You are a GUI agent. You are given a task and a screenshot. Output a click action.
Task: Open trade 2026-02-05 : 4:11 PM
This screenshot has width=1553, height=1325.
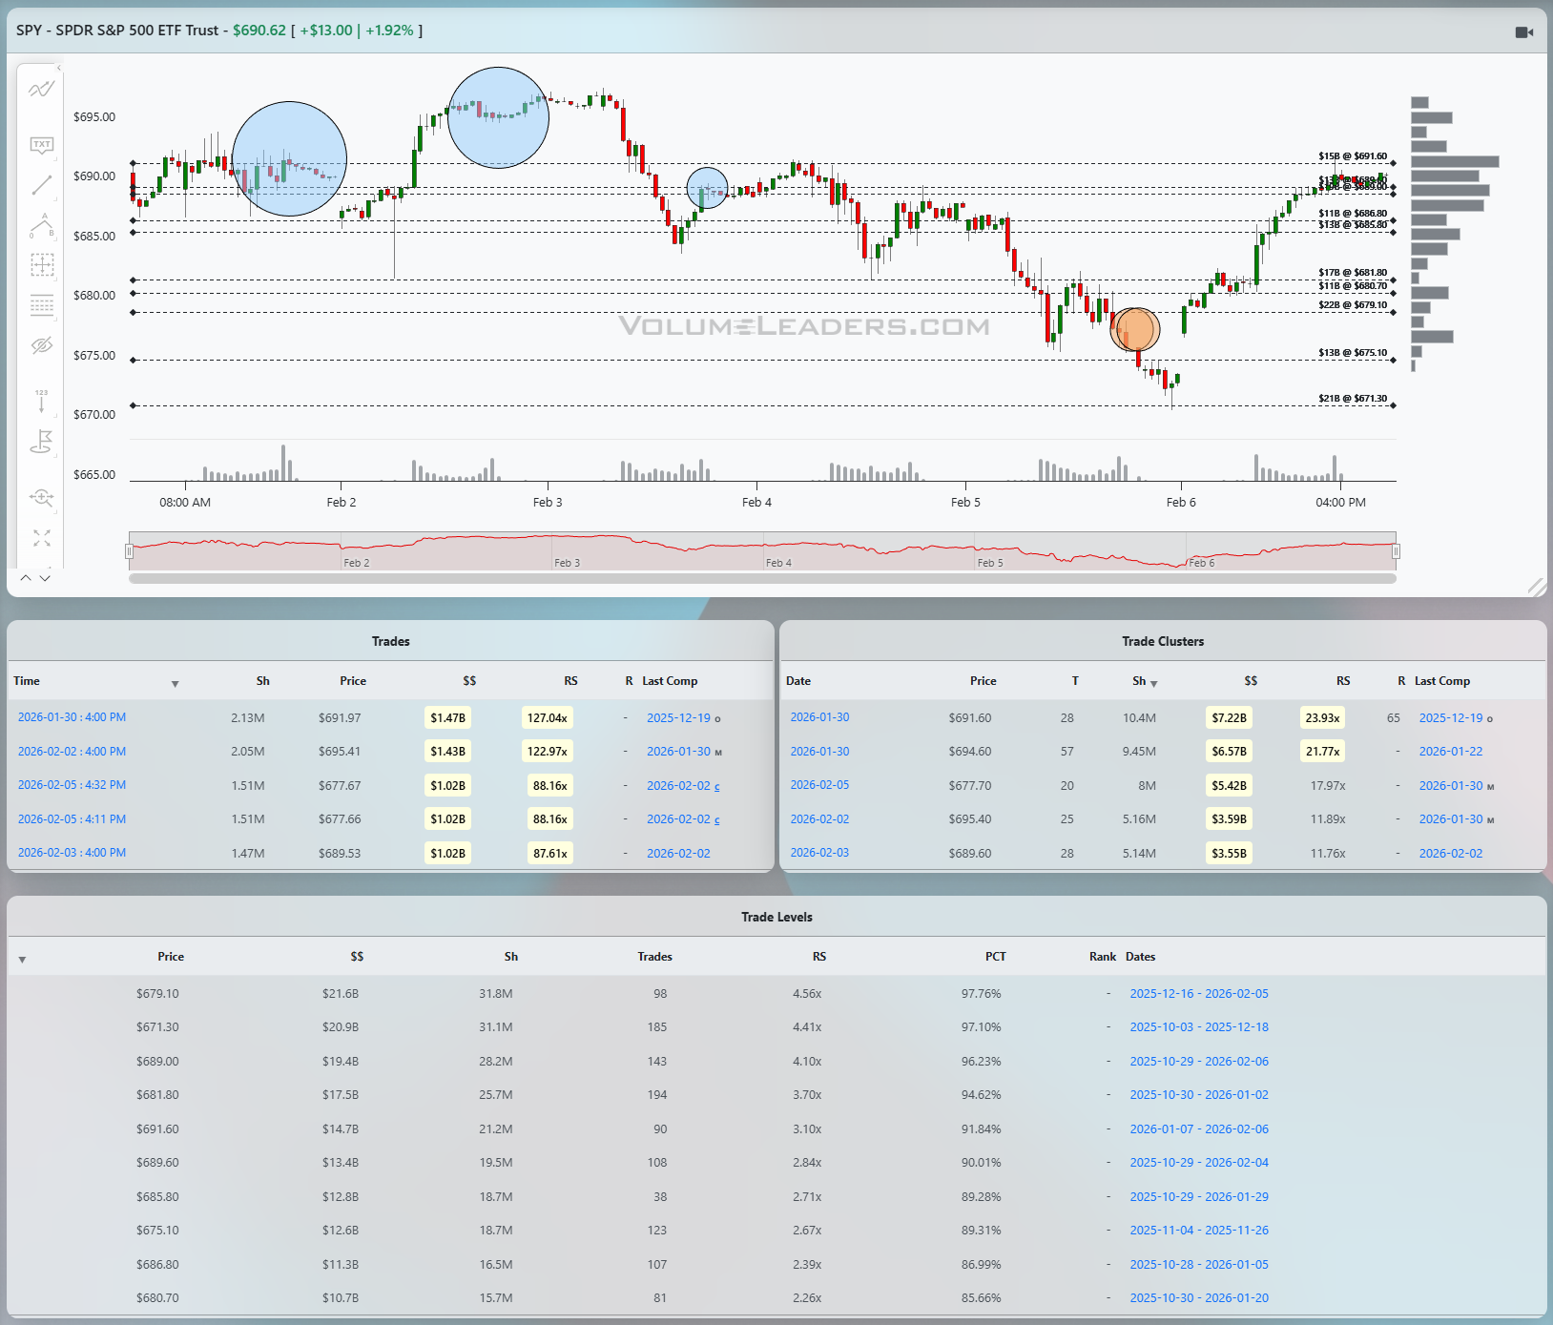(72, 819)
